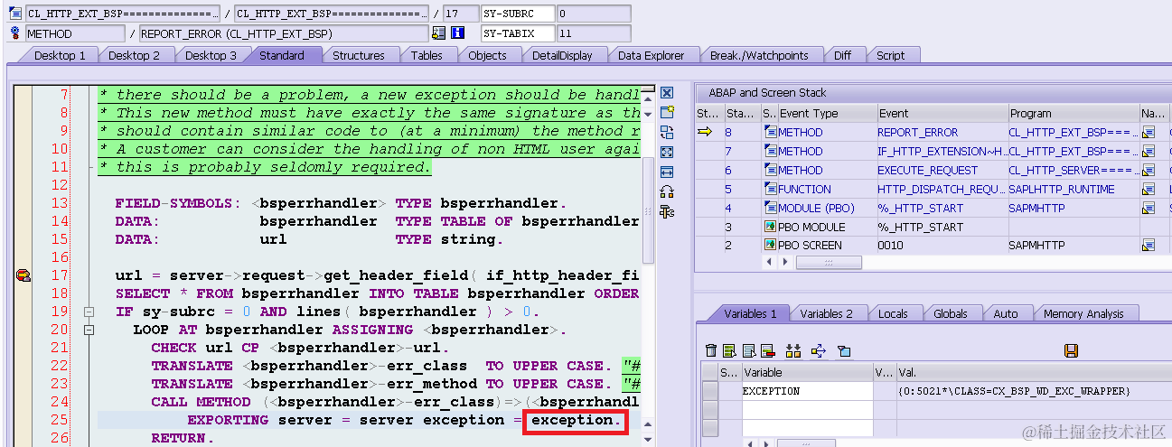1172x447 pixels.
Task: Click the second list icon in Variables toolbar
Action: [x=749, y=350]
